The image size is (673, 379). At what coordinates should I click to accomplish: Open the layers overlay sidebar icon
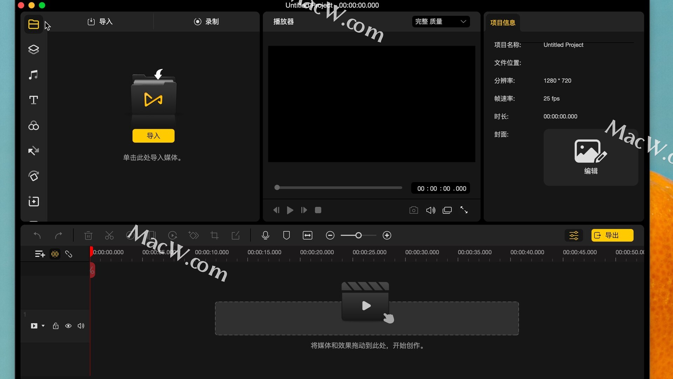tap(34, 49)
